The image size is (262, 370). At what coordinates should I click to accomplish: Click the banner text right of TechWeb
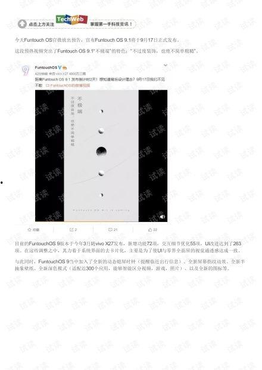coord(111,24)
